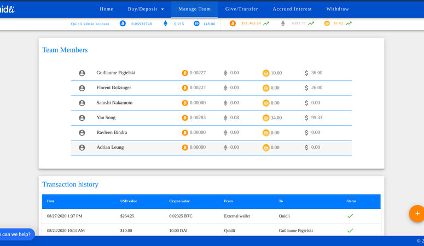Click the Ethereum price trend arrow

(311, 24)
